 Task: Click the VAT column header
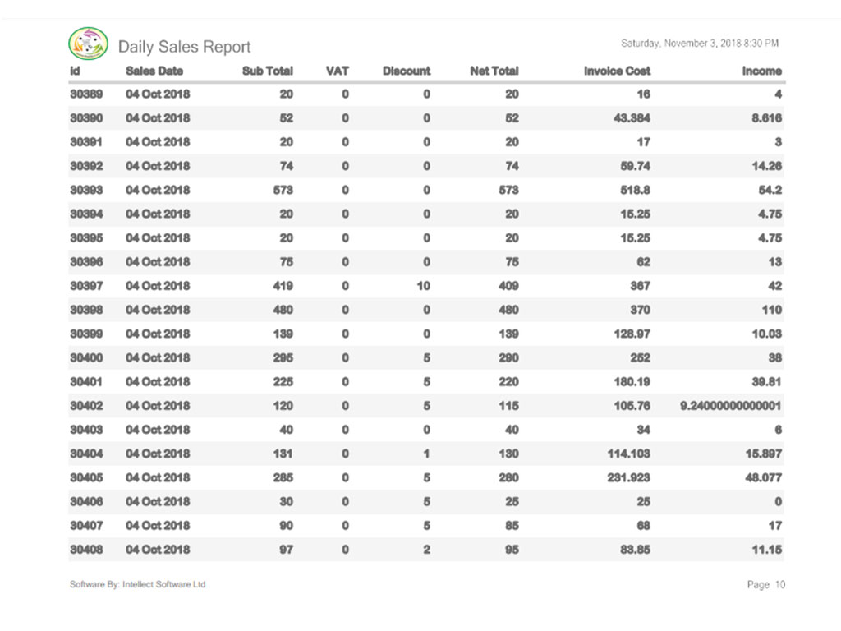(x=337, y=71)
